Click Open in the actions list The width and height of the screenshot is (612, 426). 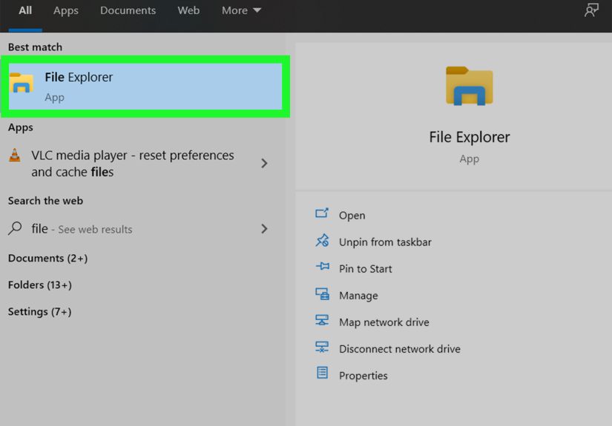point(352,216)
